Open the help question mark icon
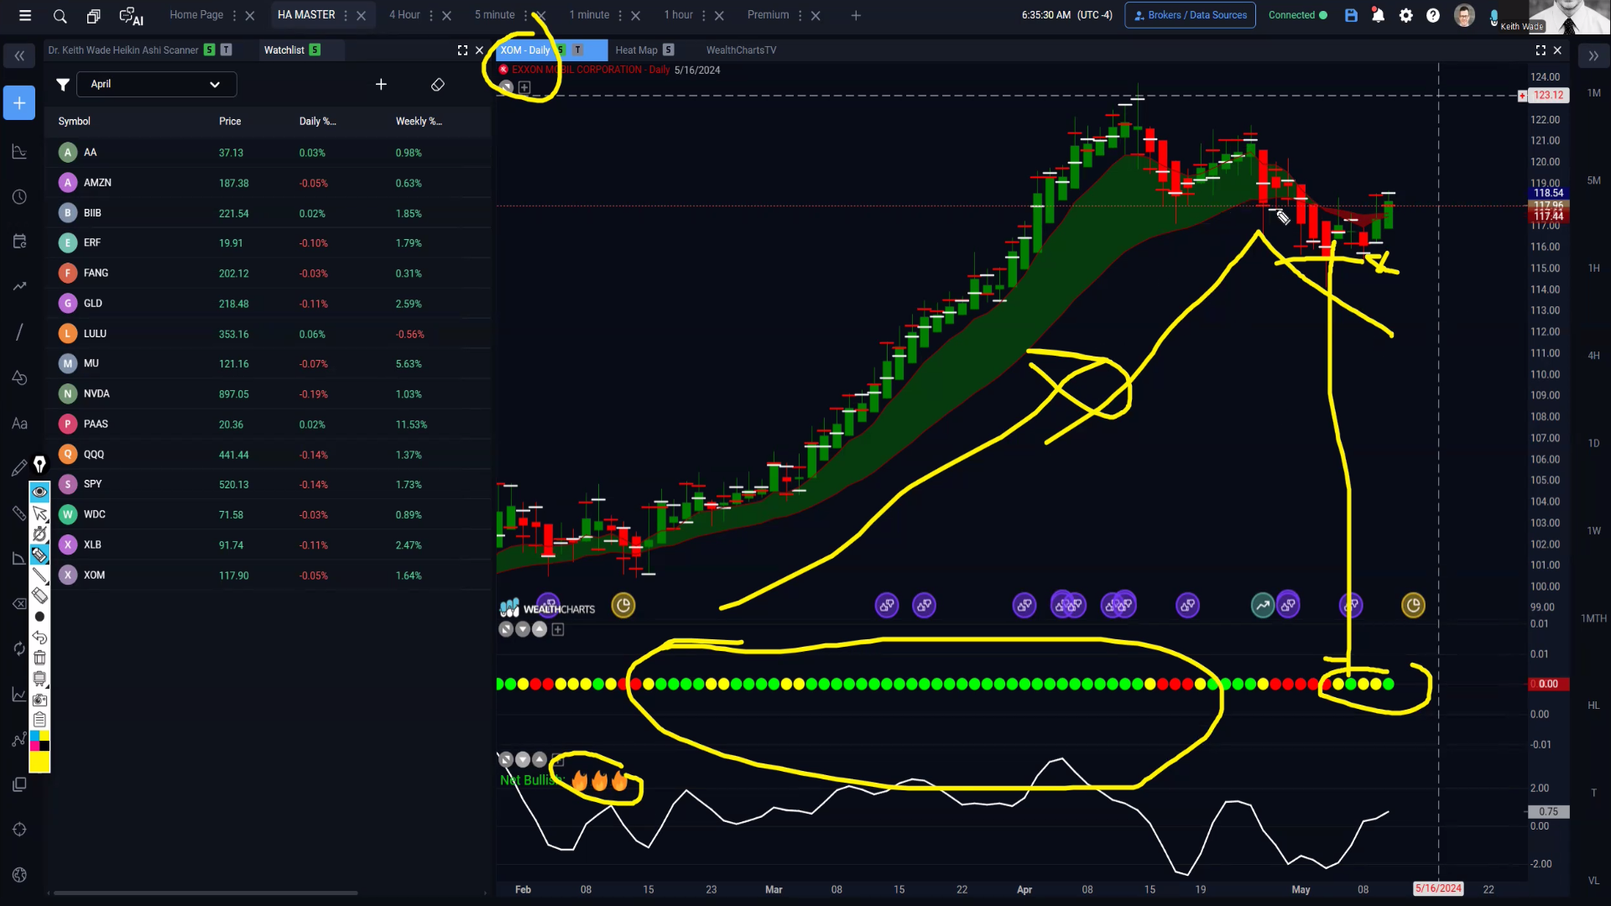Screen dimensions: 1611x906 point(1433,15)
